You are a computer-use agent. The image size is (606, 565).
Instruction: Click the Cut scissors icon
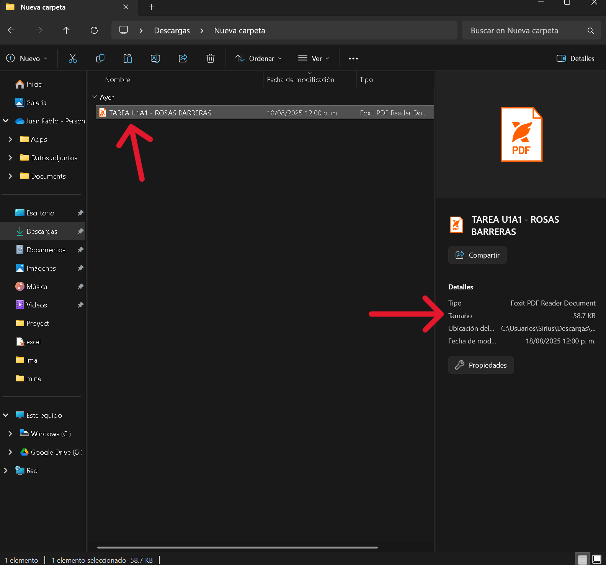pos(73,58)
